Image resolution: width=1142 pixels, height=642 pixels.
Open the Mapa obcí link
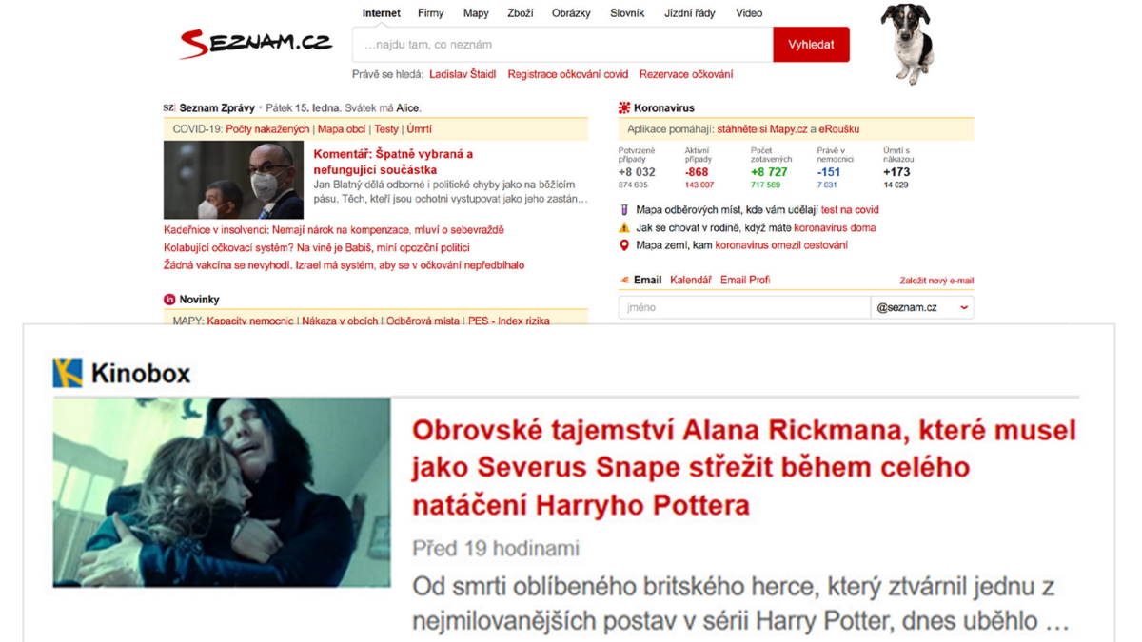pyautogui.click(x=342, y=129)
